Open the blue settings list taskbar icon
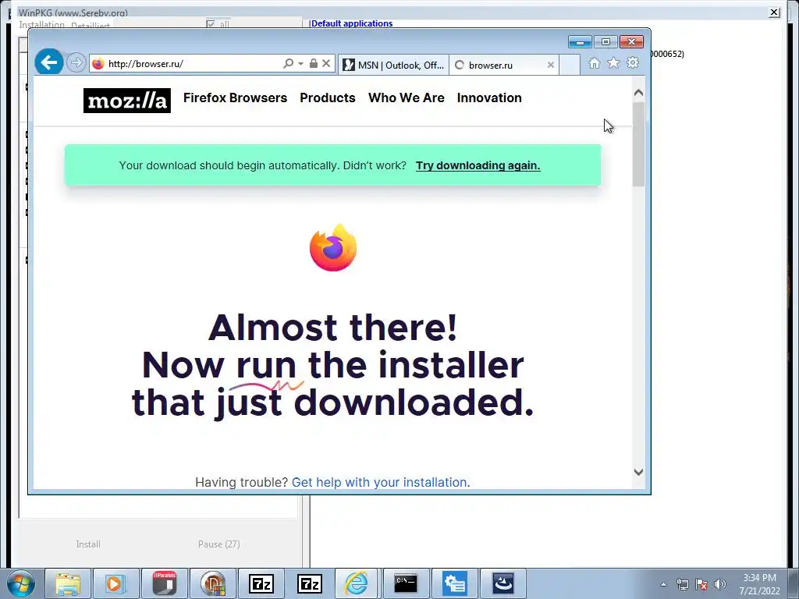Viewport: 799px width, 599px height. (x=455, y=583)
